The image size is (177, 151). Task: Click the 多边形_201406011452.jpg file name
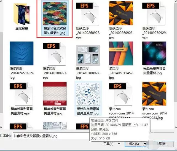tap(121, 73)
